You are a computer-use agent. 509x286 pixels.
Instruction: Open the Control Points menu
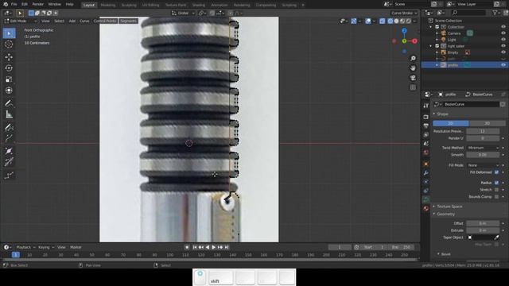pyautogui.click(x=105, y=21)
